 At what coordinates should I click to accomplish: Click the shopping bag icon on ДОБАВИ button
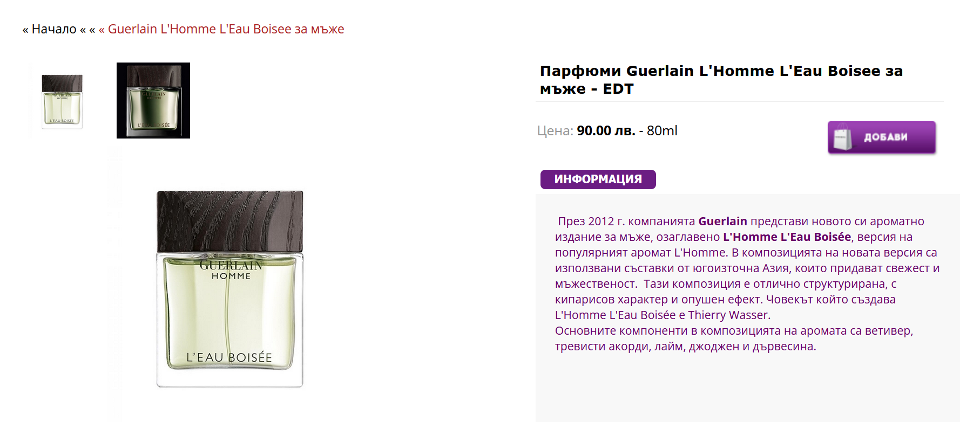[842, 137]
